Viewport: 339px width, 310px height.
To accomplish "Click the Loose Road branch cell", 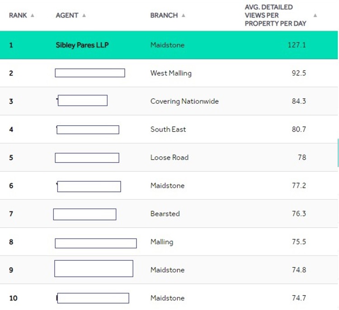I will 169,157.
